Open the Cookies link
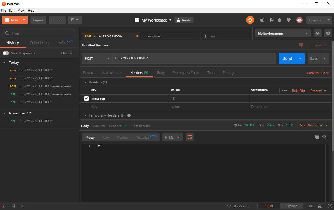334x210 pixels. [x=313, y=73]
